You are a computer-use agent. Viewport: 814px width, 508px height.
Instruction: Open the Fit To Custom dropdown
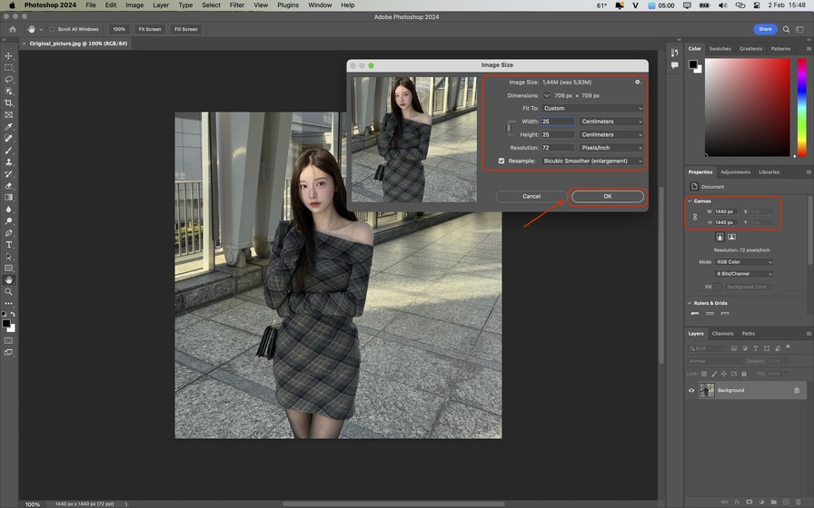(x=592, y=108)
